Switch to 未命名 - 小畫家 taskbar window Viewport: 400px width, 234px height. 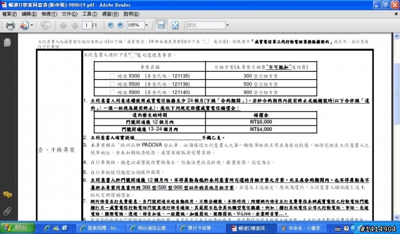(301, 228)
